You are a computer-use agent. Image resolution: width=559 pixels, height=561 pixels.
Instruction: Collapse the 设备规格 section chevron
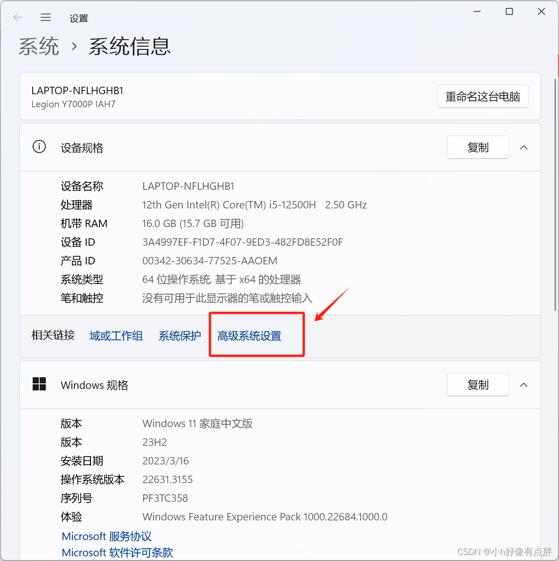point(524,147)
